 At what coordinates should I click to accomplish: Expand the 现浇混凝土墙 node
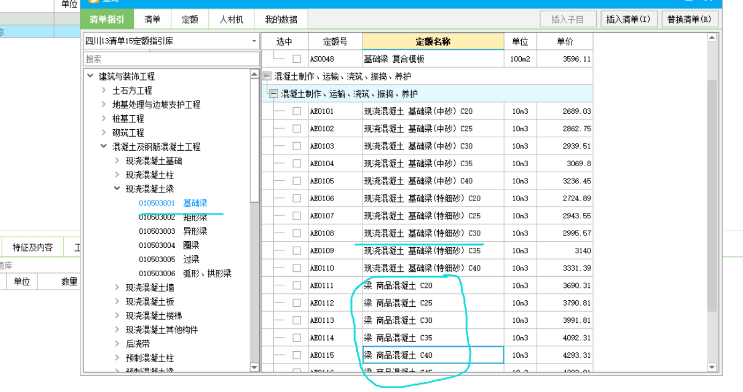click(117, 287)
